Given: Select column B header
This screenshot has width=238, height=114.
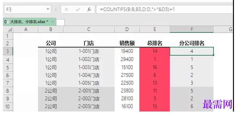Looking at the screenshot, I should click(x=51, y=29).
